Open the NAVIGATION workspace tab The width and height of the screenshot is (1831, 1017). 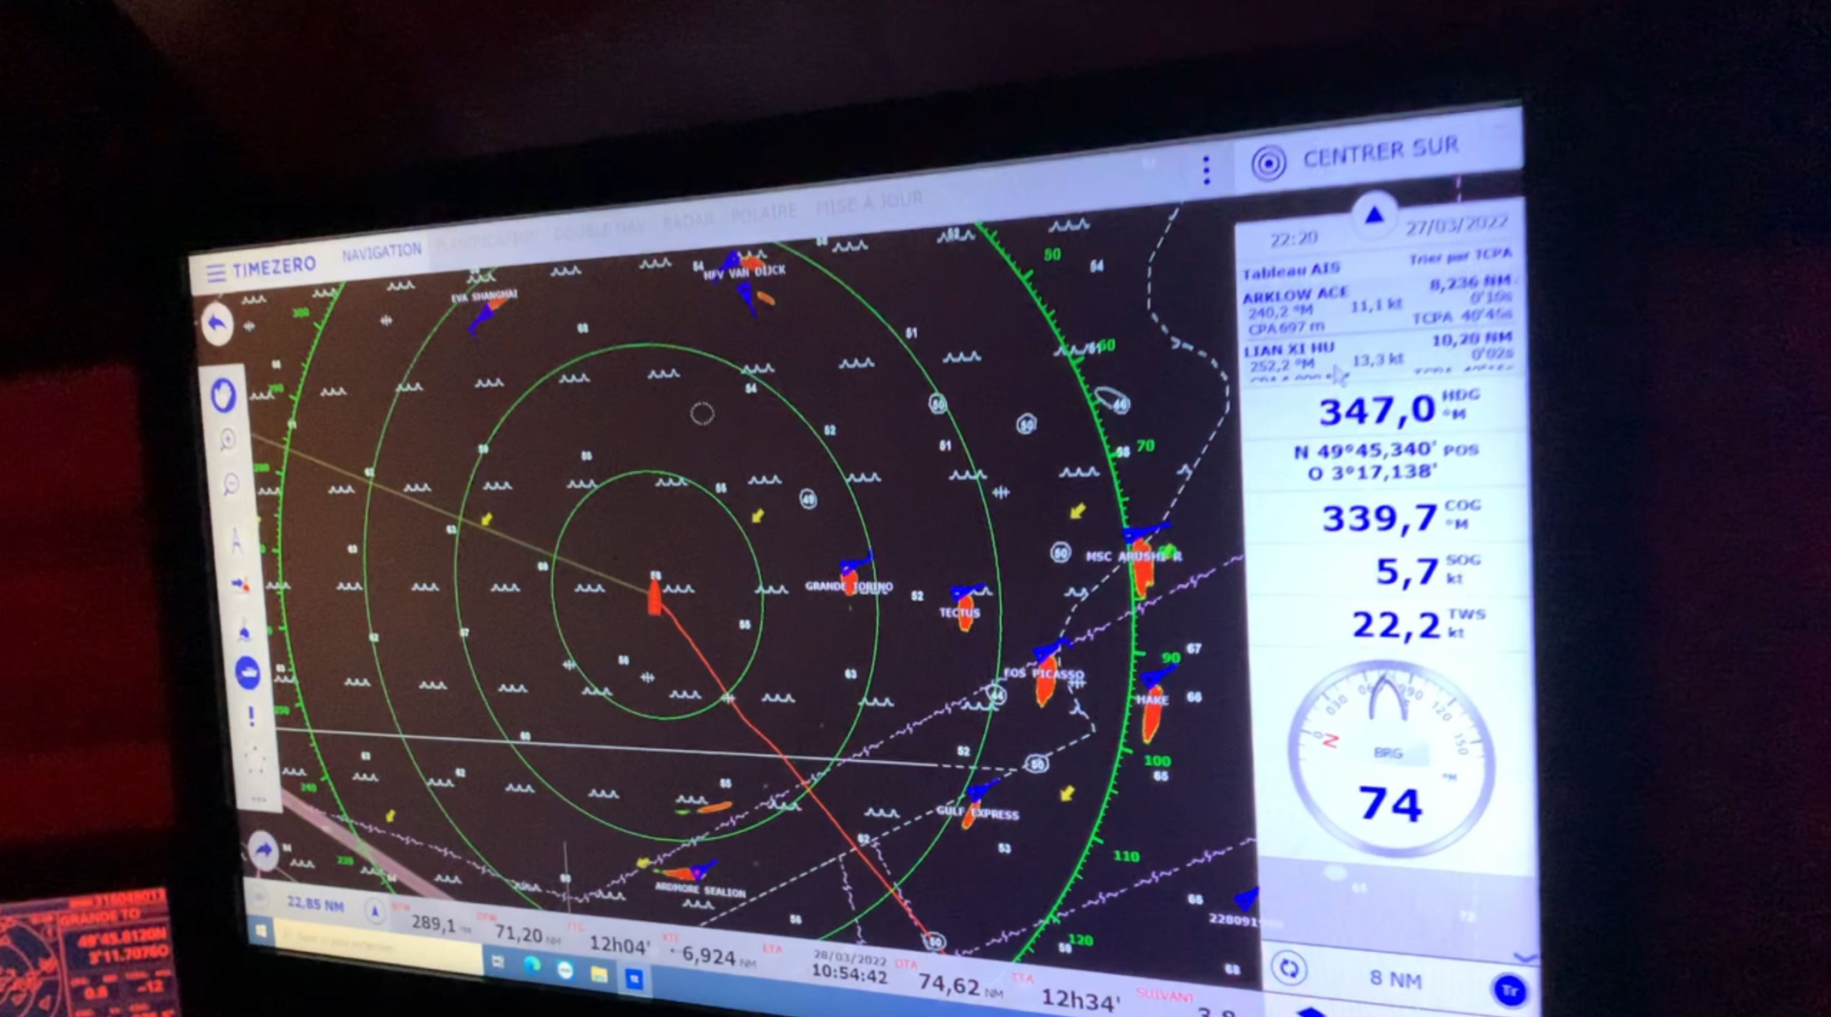pos(382,252)
